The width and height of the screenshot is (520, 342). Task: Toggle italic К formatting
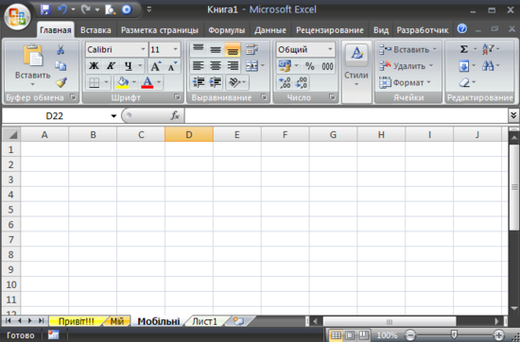(x=112, y=66)
